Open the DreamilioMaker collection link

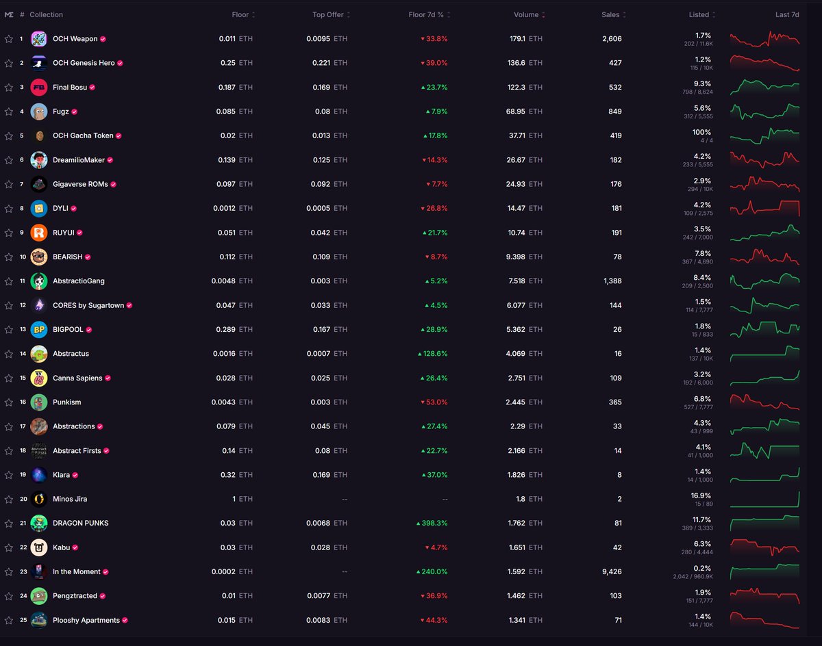(x=79, y=160)
